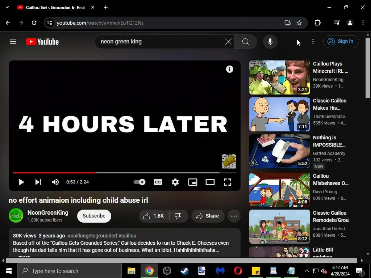This screenshot has height=278, width=371.
Task: Dislike the video
Action: (178, 216)
